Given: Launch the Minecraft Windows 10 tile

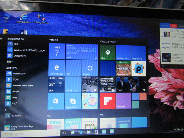Looking at the screenshot, I should tap(124, 68).
